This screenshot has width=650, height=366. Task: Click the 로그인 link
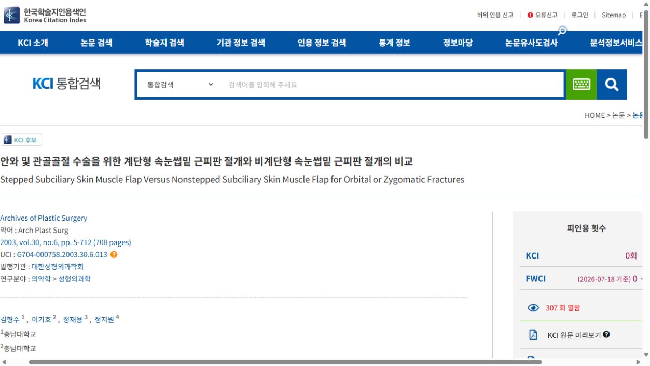point(580,15)
